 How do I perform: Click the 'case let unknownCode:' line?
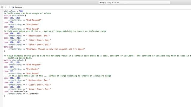(16, 92)
